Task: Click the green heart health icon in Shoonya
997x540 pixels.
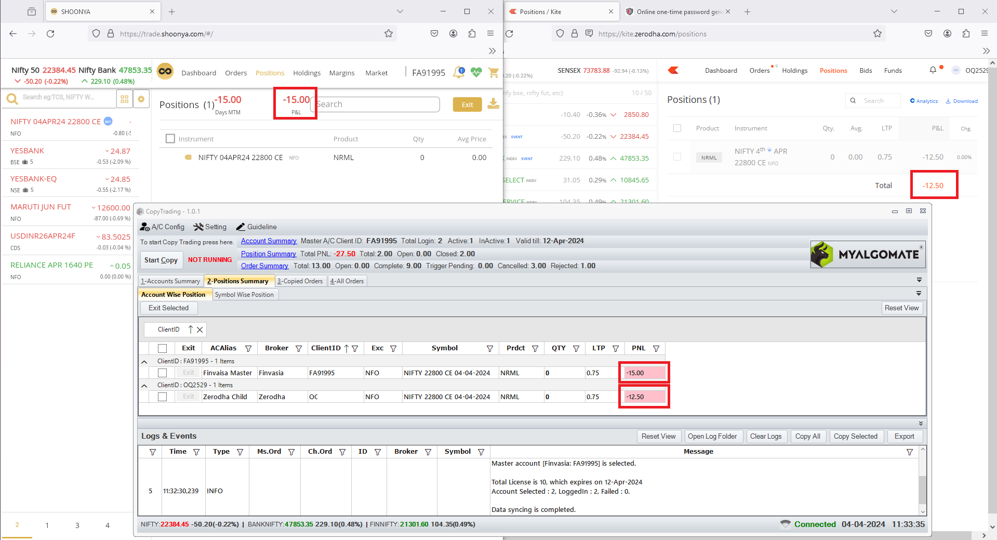Action: (476, 72)
